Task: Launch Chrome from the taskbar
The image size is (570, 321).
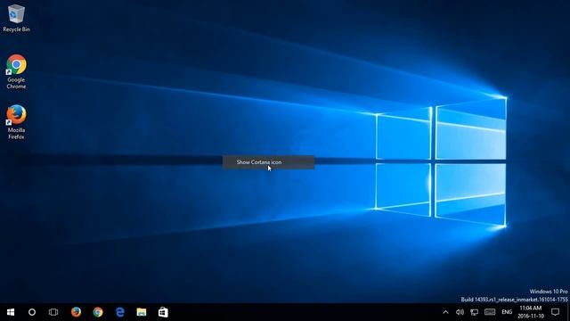Action: pyautogui.click(x=98, y=312)
